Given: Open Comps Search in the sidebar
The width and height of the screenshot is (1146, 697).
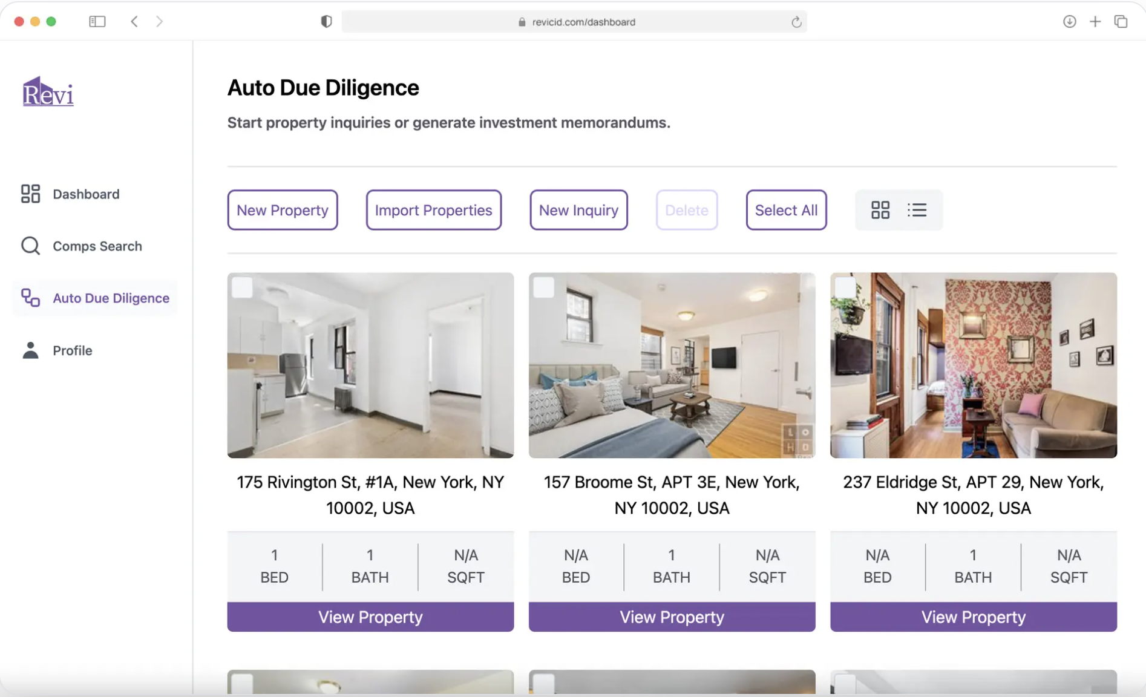Looking at the screenshot, I should [x=97, y=246].
